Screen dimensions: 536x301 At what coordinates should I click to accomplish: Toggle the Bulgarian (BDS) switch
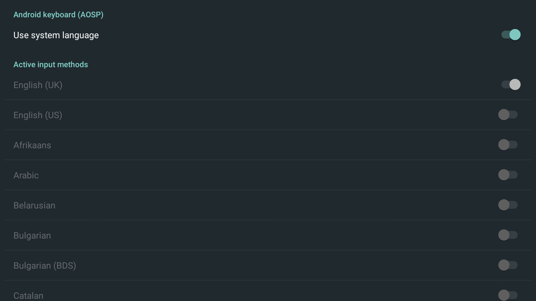pos(508,265)
